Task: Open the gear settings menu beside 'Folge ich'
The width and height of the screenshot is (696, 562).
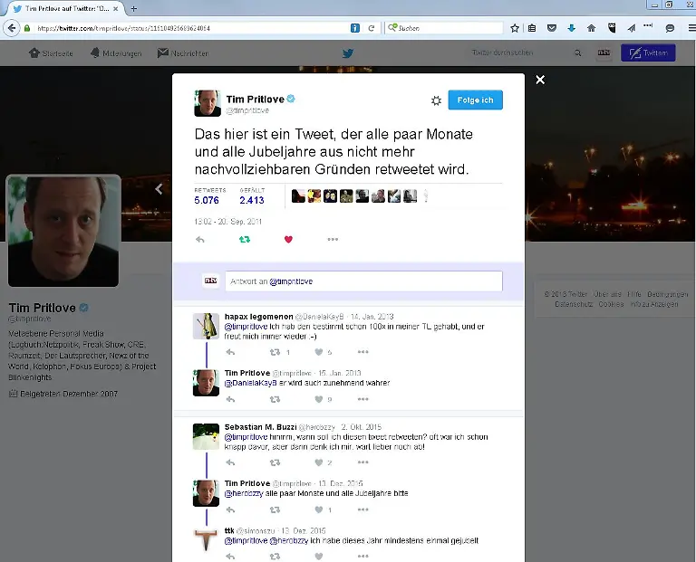Action: coord(436,100)
